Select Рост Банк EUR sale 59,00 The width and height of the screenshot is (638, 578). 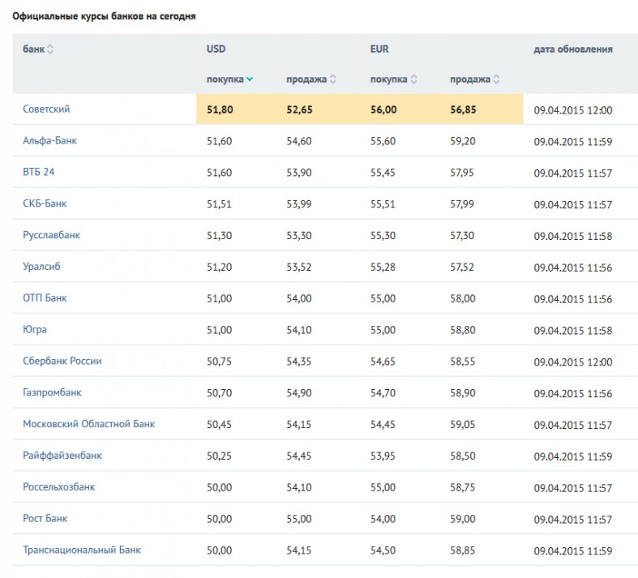pos(463,519)
